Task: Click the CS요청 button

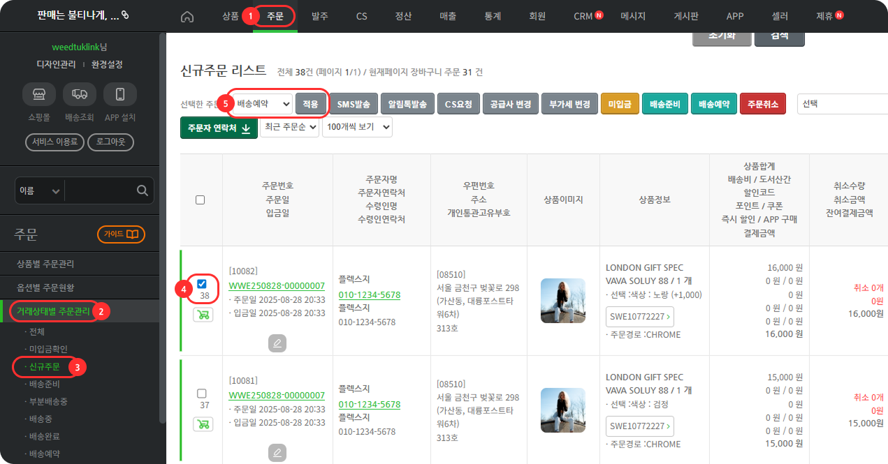Action: click(459, 104)
